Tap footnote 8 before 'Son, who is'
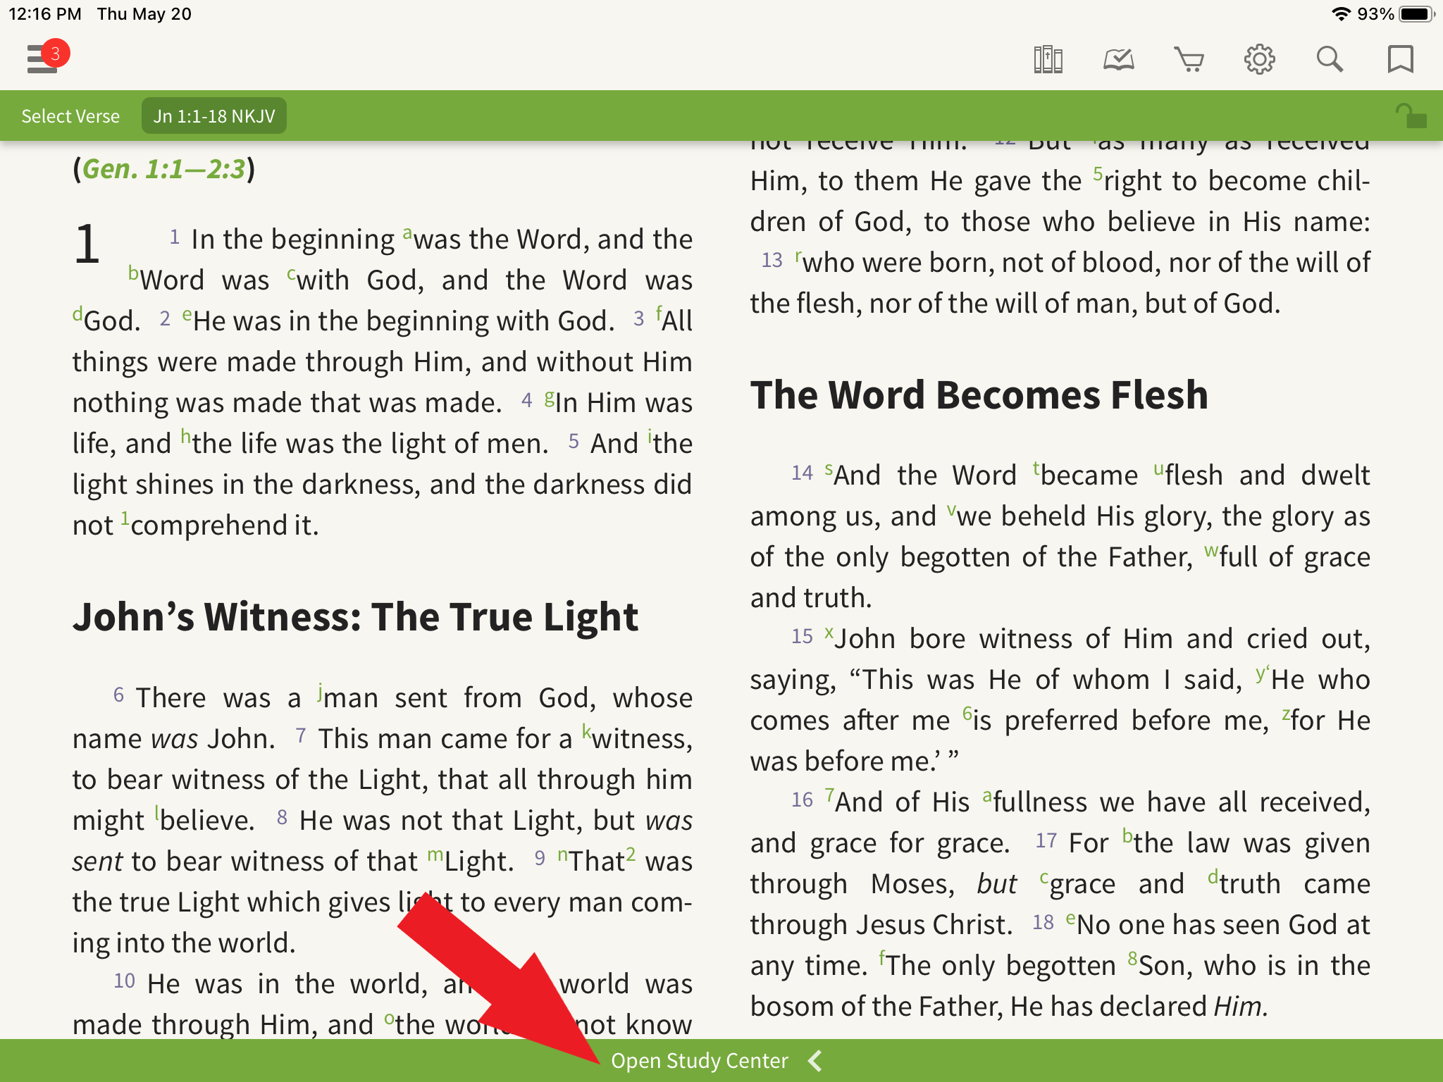The image size is (1443, 1082). click(1133, 959)
